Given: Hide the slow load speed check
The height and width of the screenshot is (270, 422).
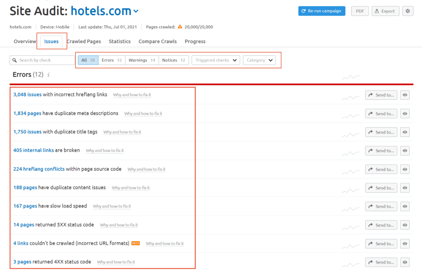Looking at the screenshot, I should click(405, 206).
